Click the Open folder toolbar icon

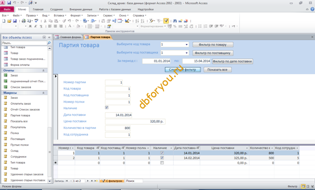tap(9, 21)
